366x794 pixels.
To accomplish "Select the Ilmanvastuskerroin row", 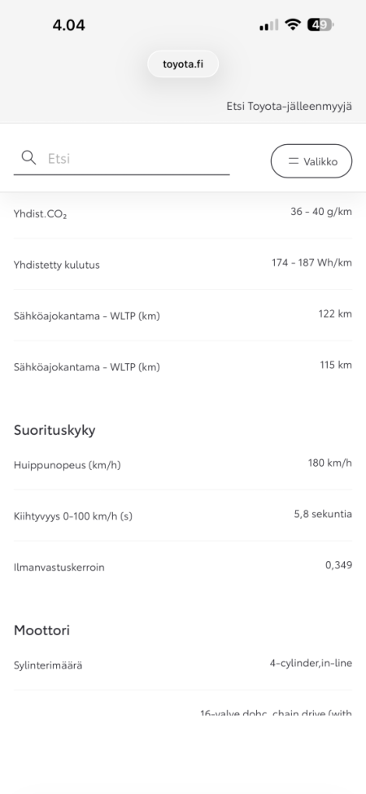I will (x=183, y=566).
